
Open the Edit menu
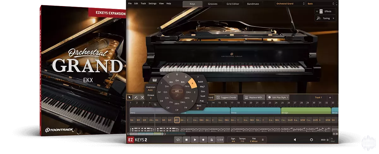[136, 3]
